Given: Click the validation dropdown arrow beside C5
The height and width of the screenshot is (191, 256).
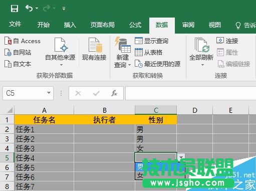Looking at the screenshot, I should pyautogui.click(x=181, y=157).
